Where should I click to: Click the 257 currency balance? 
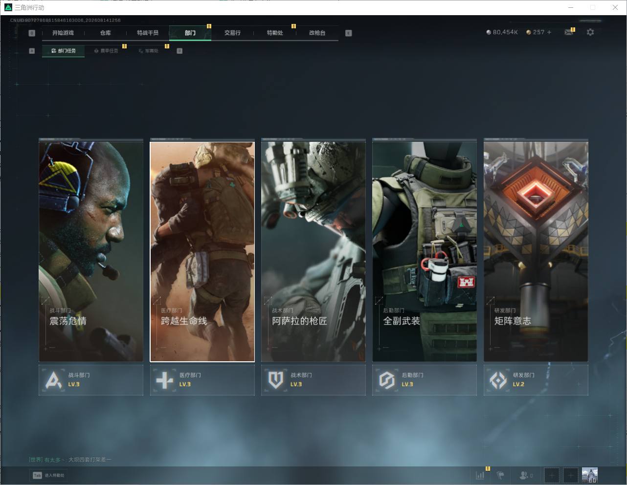tap(538, 32)
